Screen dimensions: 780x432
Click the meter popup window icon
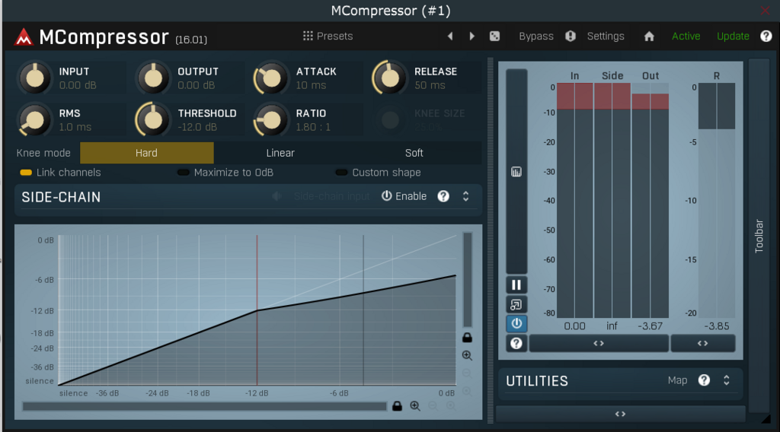pyautogui.click(x=516, y=304)
